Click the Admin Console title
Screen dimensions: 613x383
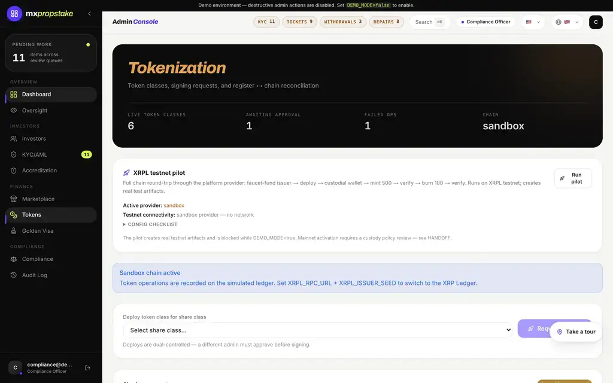pos(135,22)
